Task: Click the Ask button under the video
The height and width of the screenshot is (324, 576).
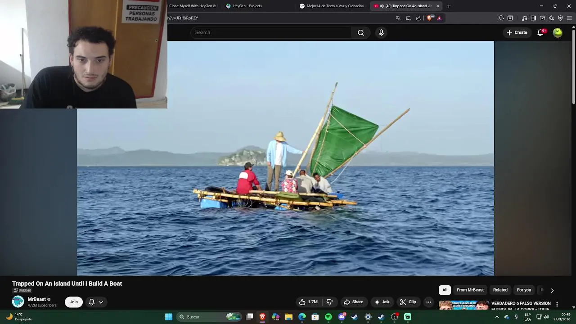Action: click(382, 302)
